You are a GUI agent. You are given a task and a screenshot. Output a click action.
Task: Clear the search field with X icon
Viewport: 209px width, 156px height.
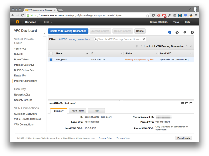[144, 39]
